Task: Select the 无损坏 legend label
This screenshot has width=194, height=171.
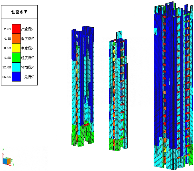Action: point(29,77)
